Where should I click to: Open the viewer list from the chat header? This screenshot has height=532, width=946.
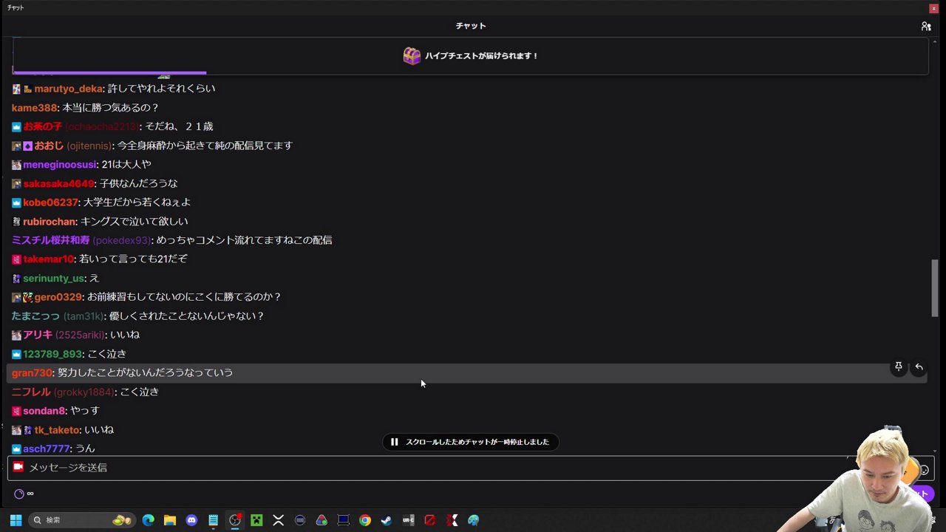[926, 26]
